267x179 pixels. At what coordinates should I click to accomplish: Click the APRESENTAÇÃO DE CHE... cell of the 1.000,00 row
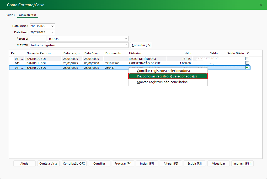146,63
